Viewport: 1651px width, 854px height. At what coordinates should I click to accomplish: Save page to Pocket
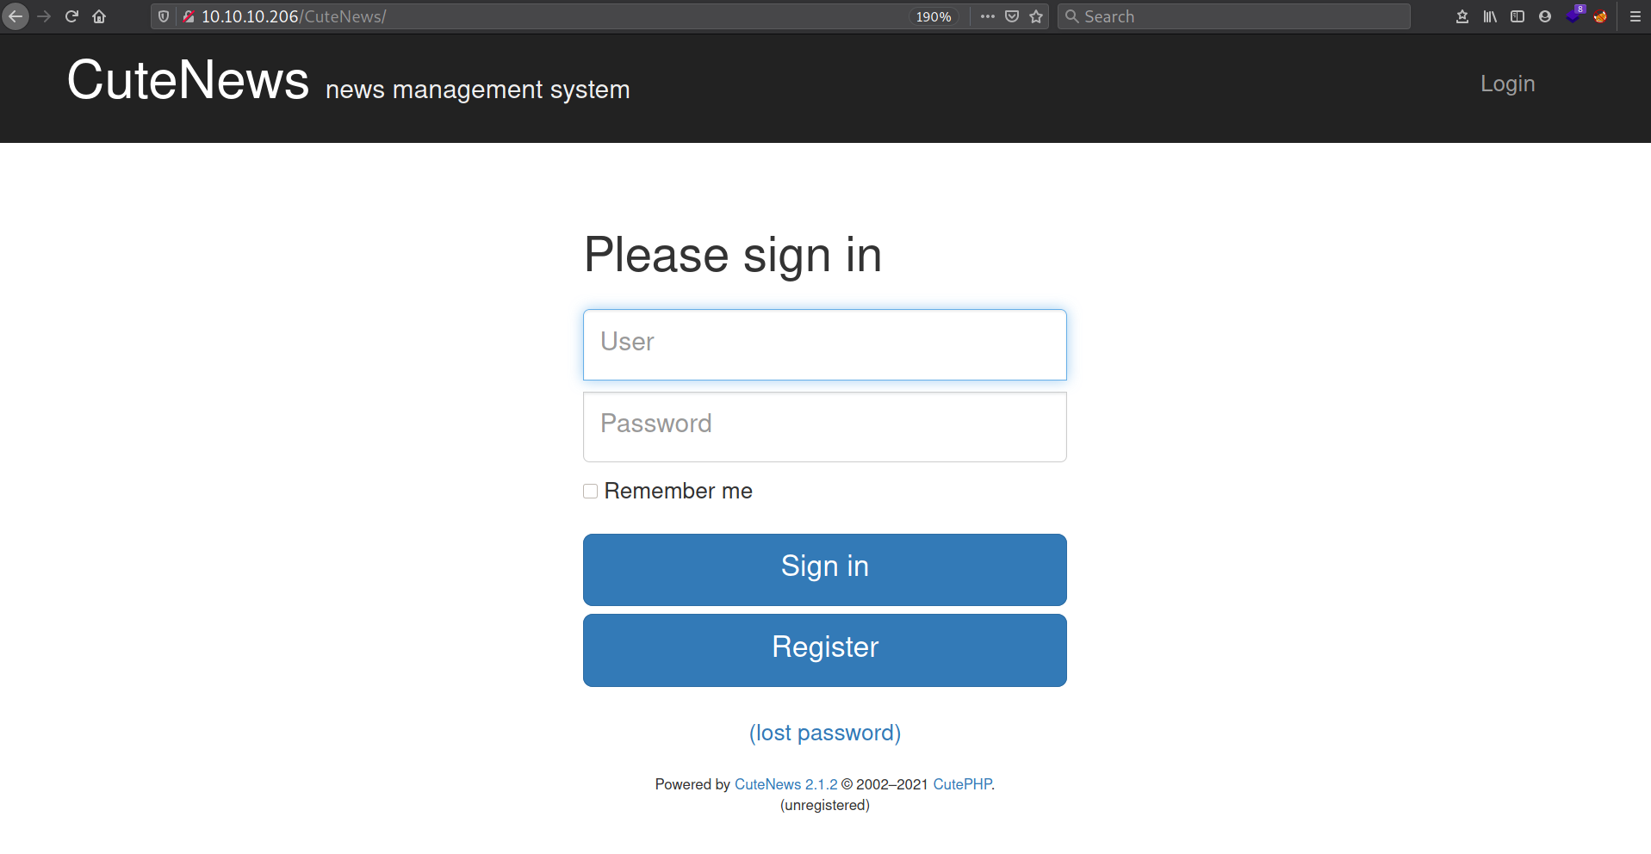point(1012,16)
